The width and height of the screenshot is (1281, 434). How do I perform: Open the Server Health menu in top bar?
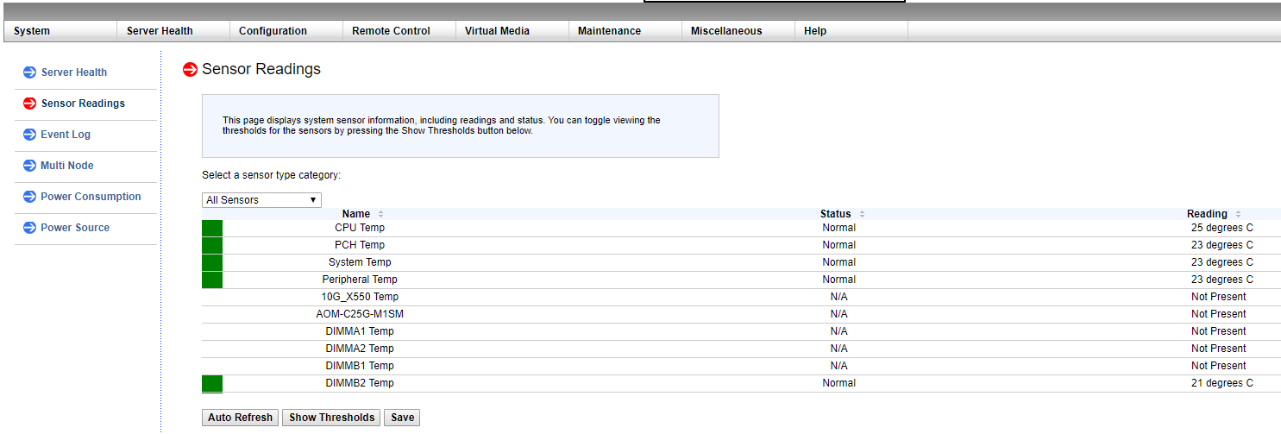tap(160, 31)
